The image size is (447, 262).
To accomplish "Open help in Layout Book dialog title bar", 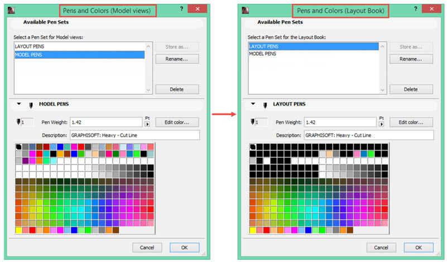I will [x=416, y=9].
